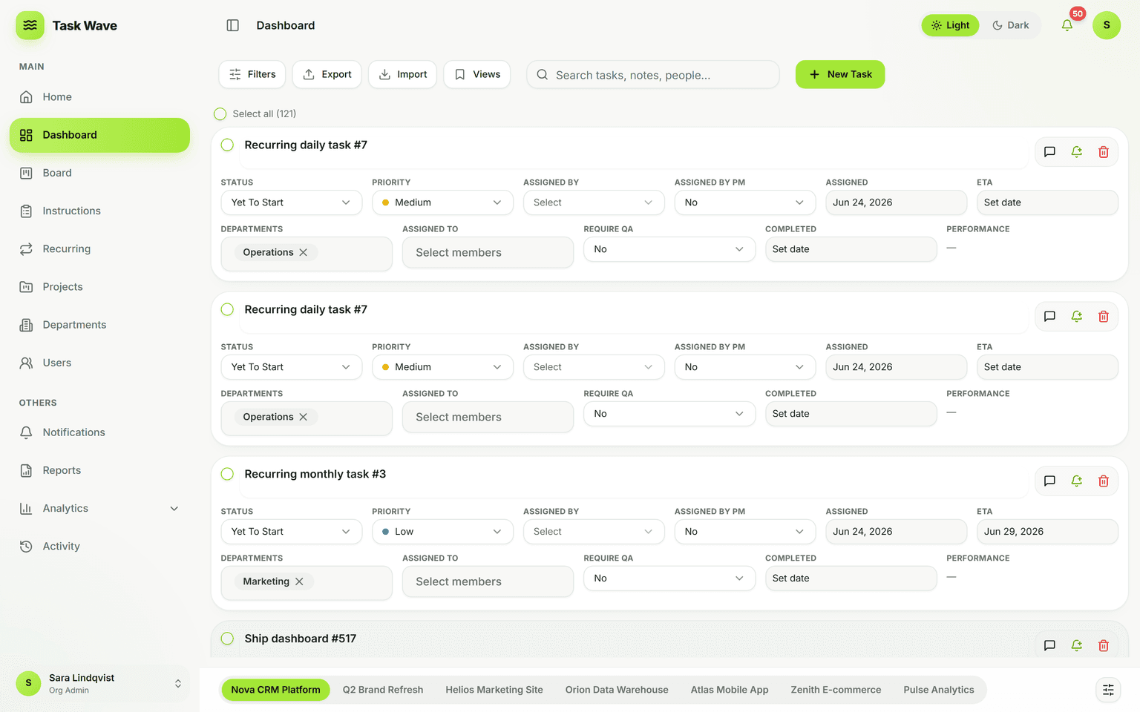Click the Export button
Viewport: 1140px width, 712px height.
327,74
